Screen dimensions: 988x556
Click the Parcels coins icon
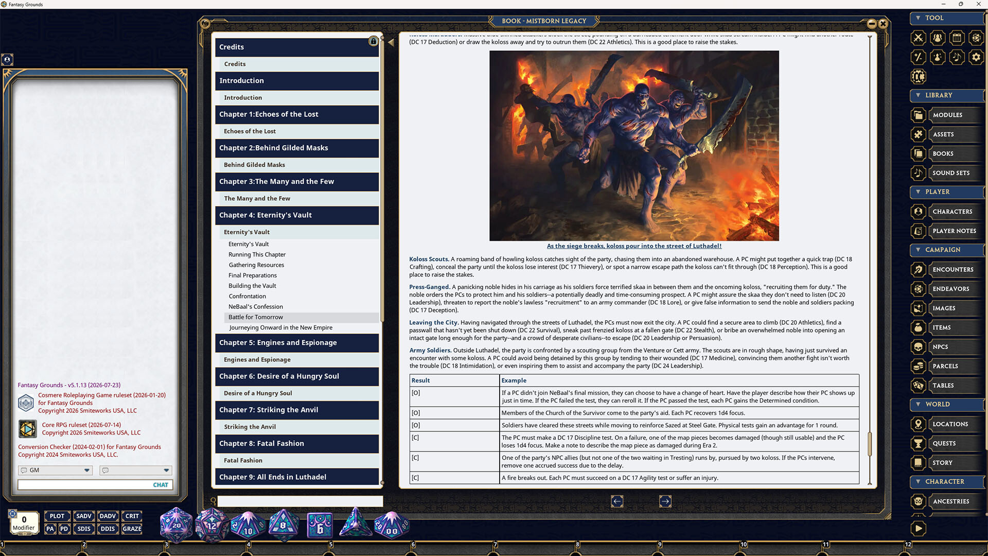(918, 366)
